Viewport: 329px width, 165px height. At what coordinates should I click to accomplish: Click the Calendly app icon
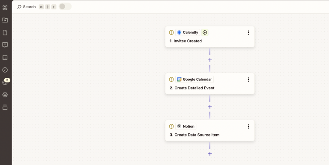(x=179, y=32)
